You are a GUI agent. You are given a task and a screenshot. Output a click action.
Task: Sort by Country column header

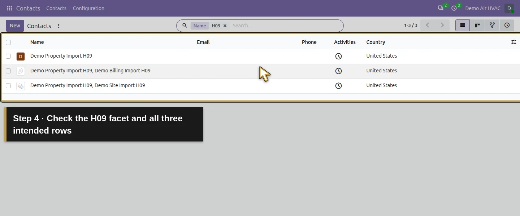pos(376,42)
